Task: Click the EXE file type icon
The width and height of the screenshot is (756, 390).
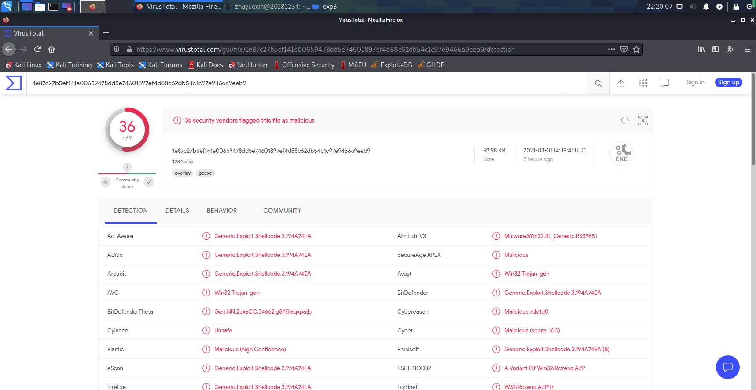Action: point(621,154)
